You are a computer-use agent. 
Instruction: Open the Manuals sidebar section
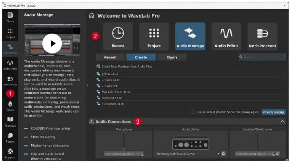10,122
